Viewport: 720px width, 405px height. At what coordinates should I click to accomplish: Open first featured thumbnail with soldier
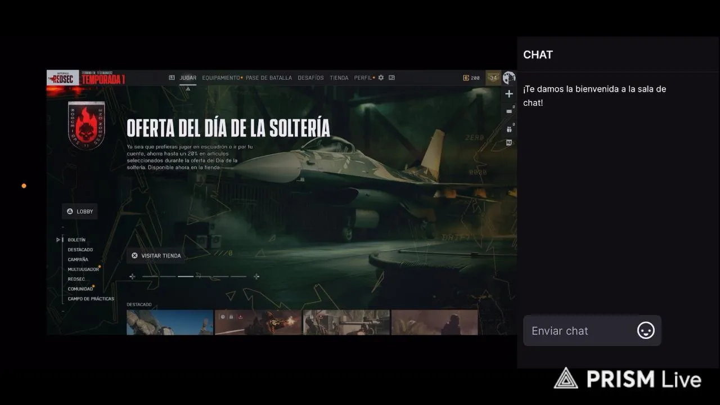pyautogui.click(x=170, y=322)
